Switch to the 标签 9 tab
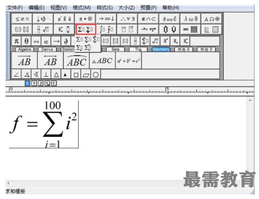This screenshot has width=259, height=199. point(206,49)
